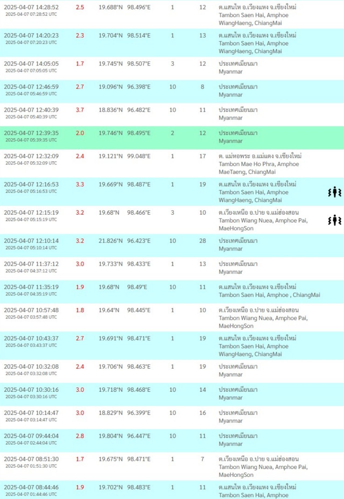The height and width of the screenshot is (499, 344).
Task: Select latitude 19.121°N
Action: click(x=110, y=156)
